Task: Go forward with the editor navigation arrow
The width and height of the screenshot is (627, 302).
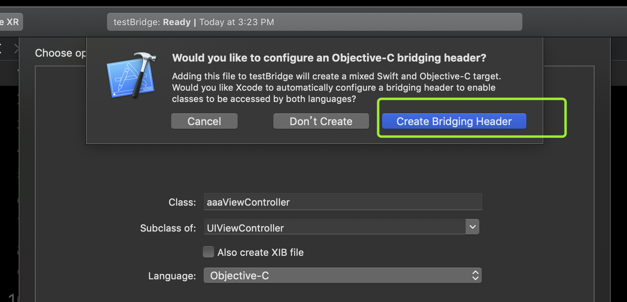Action: click(x=16, y=49)
